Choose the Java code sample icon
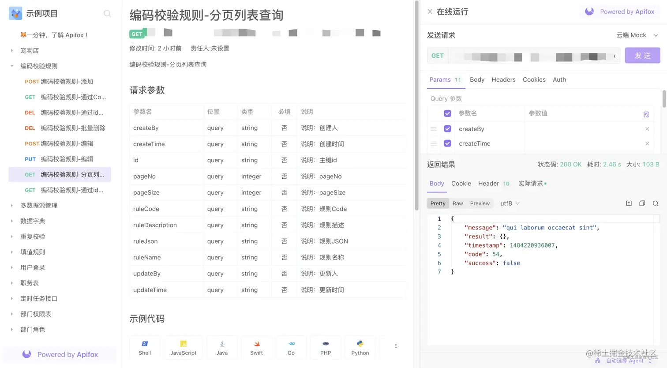 (222, 344)
